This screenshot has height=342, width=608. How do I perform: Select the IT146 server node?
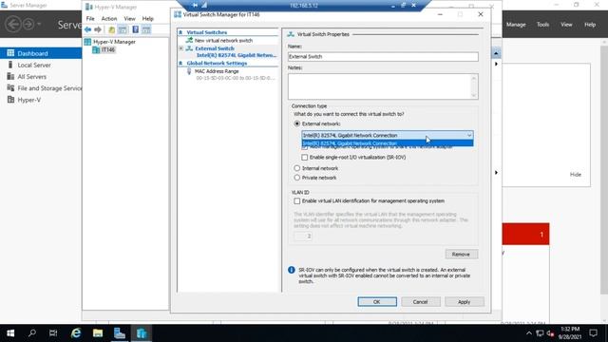pos(108,49)
